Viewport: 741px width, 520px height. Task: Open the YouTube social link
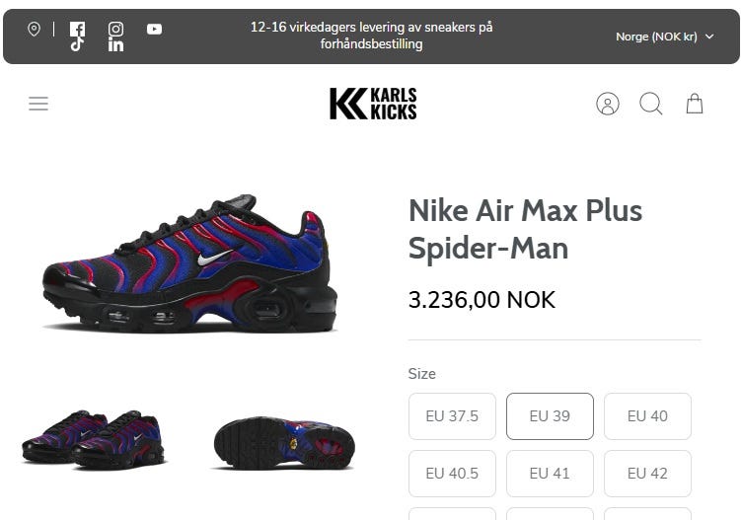click(x=155, y=29)
